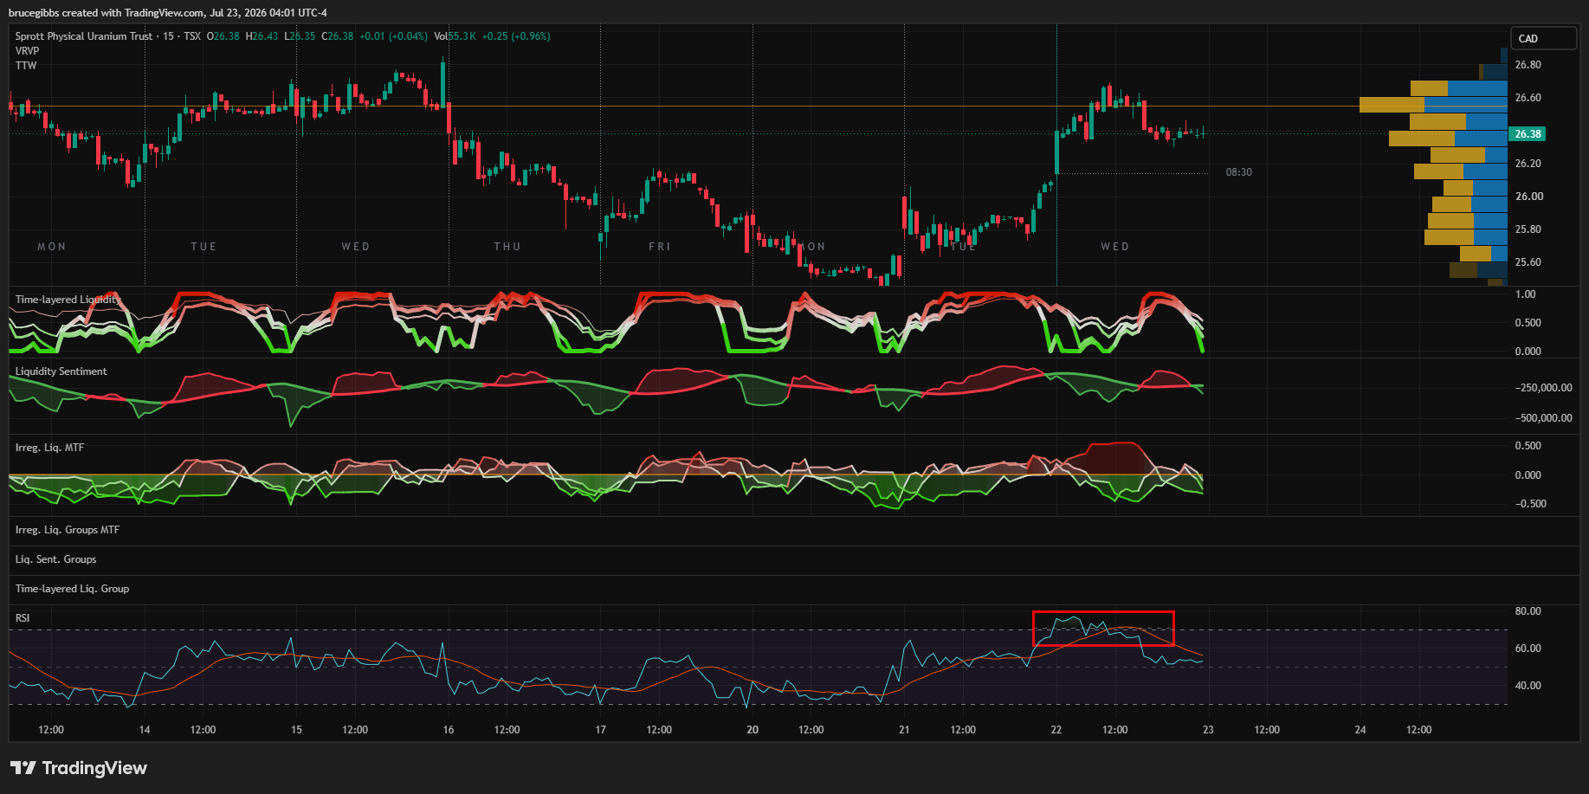Click the −500,000.00 Liquidity Sentiment scale value
1589x794 pixels.
click(x=1543, y=418)
